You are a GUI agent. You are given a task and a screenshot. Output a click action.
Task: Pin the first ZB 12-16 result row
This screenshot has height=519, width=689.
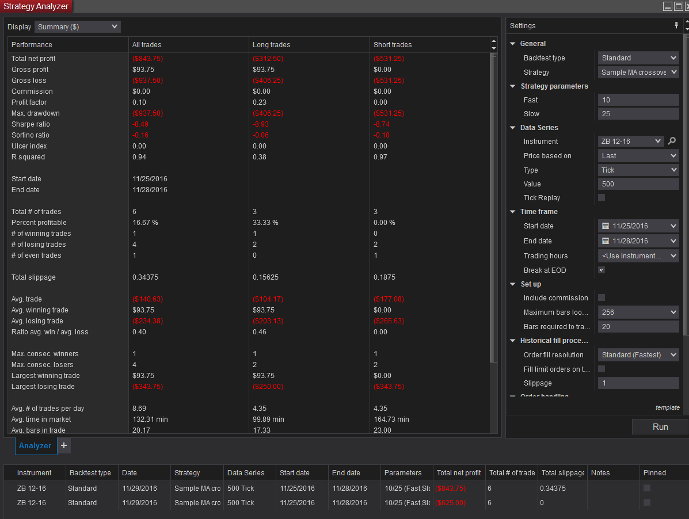click(x=647, y=488)
